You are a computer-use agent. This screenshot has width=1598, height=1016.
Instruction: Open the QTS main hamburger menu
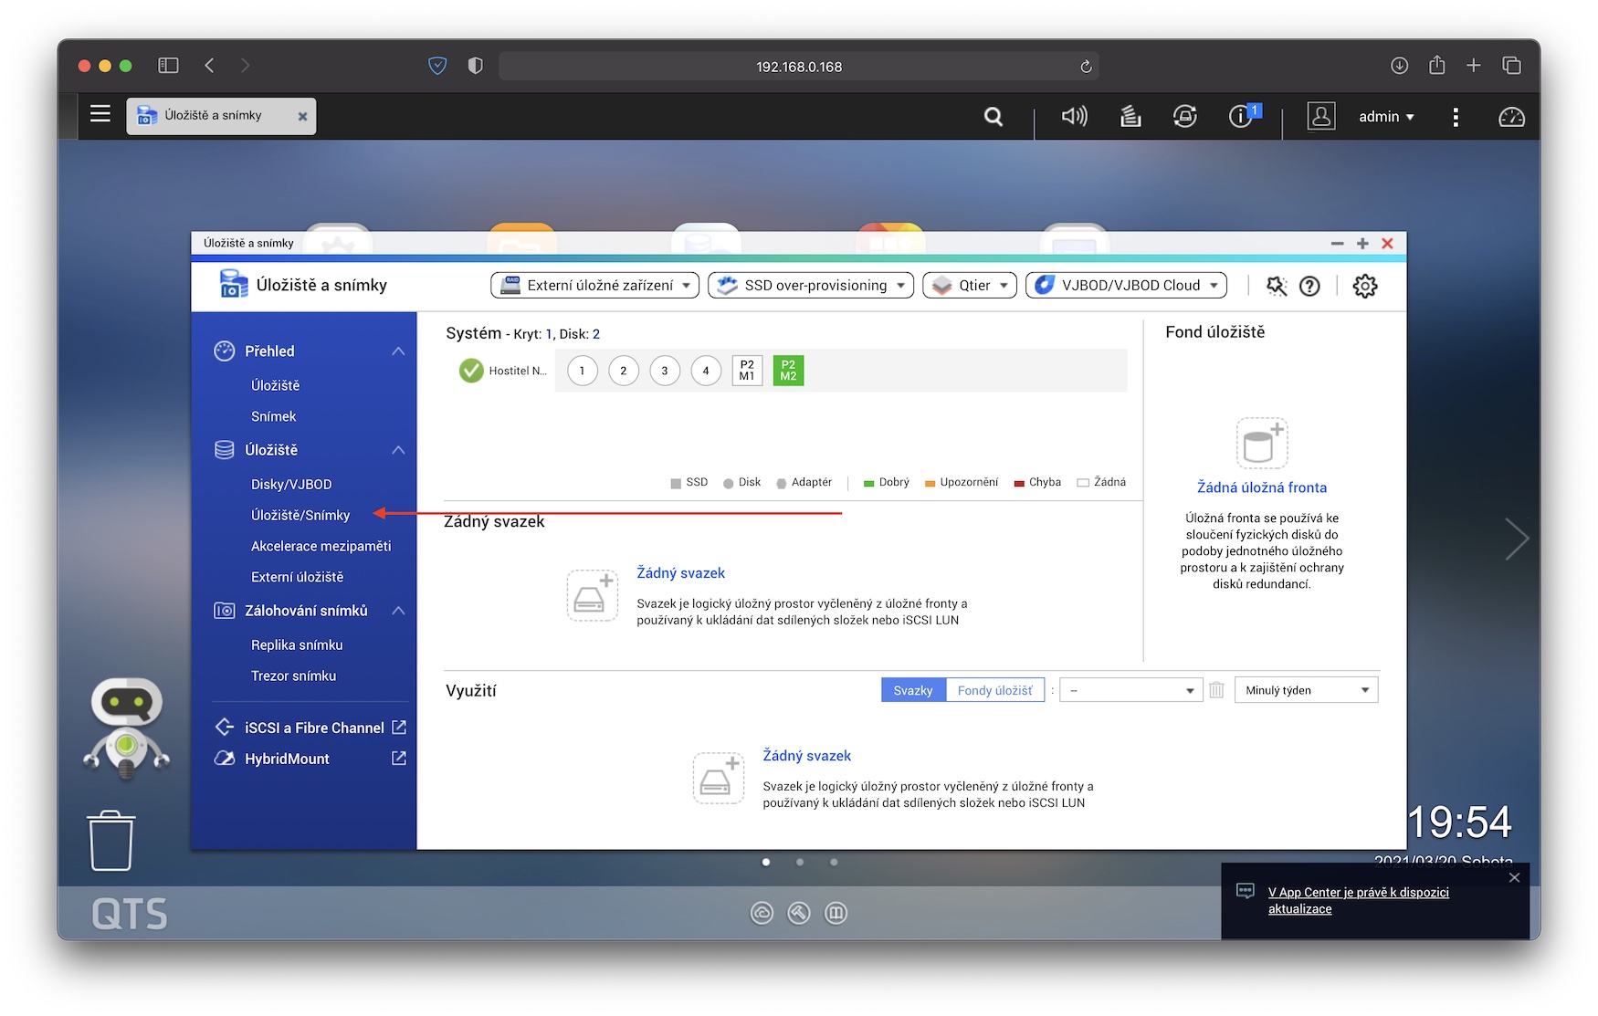tap(100, 114)
